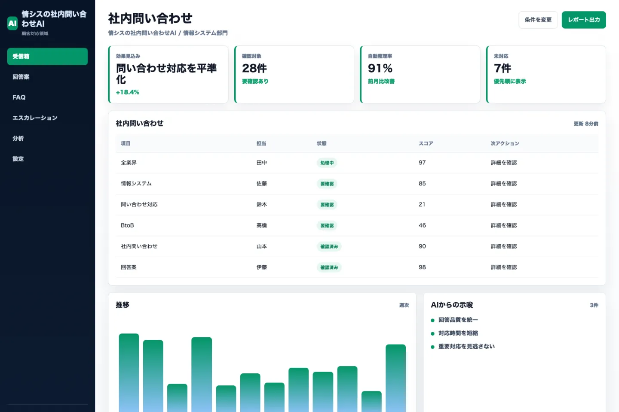Click the 3件 count in AIからの示唆

(594, 305)
